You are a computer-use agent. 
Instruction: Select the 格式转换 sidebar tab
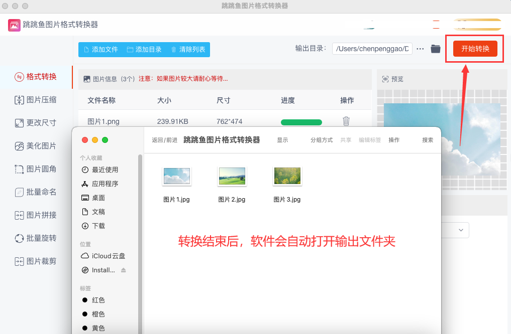[36, 77]
